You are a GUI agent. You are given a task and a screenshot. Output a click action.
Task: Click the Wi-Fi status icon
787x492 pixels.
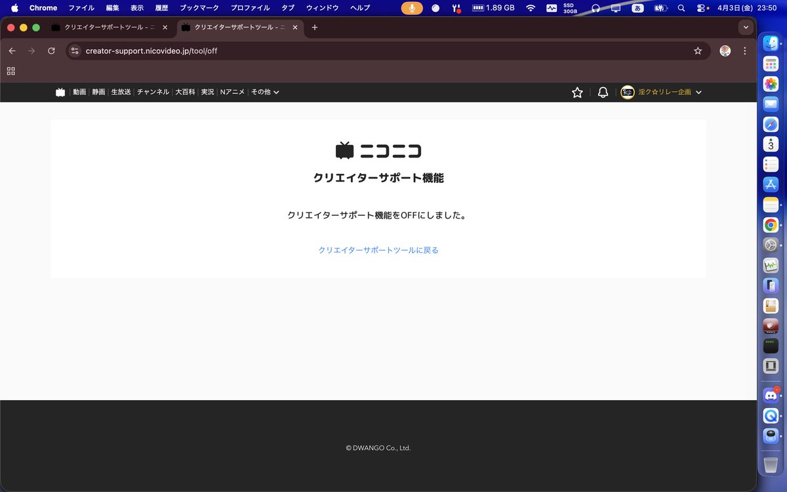pos(531,8)
